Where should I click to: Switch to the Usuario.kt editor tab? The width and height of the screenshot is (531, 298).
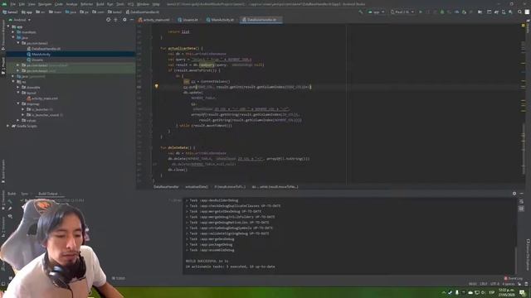pyautogui.click(x=188, y=20)
